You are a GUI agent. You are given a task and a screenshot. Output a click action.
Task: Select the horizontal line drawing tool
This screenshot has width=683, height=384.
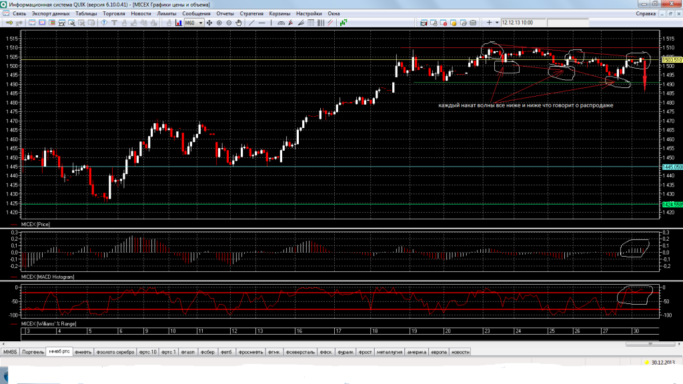point(263,23)
